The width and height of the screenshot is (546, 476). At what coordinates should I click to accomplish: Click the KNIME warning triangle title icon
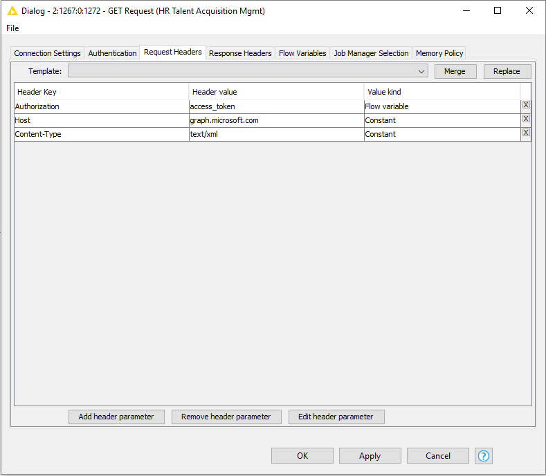pos(12,11)
